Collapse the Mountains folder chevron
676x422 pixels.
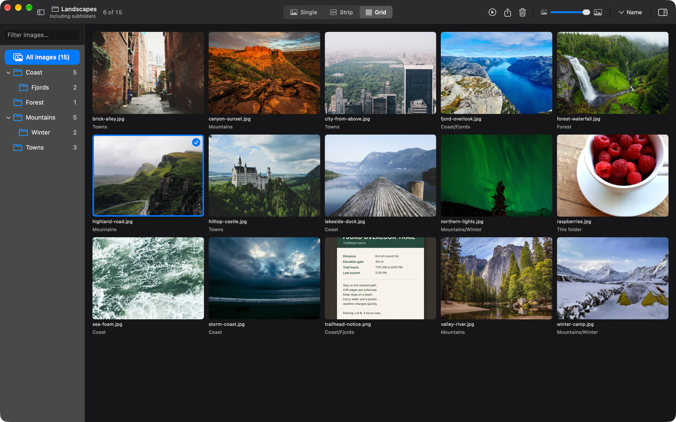click(8, 118)
